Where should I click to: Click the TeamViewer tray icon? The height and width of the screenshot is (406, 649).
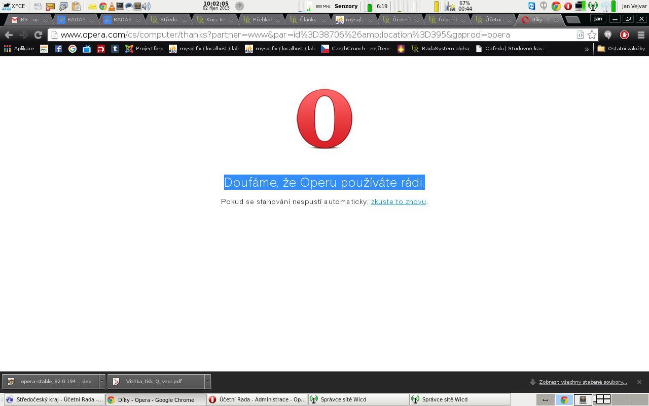(532, 6)
